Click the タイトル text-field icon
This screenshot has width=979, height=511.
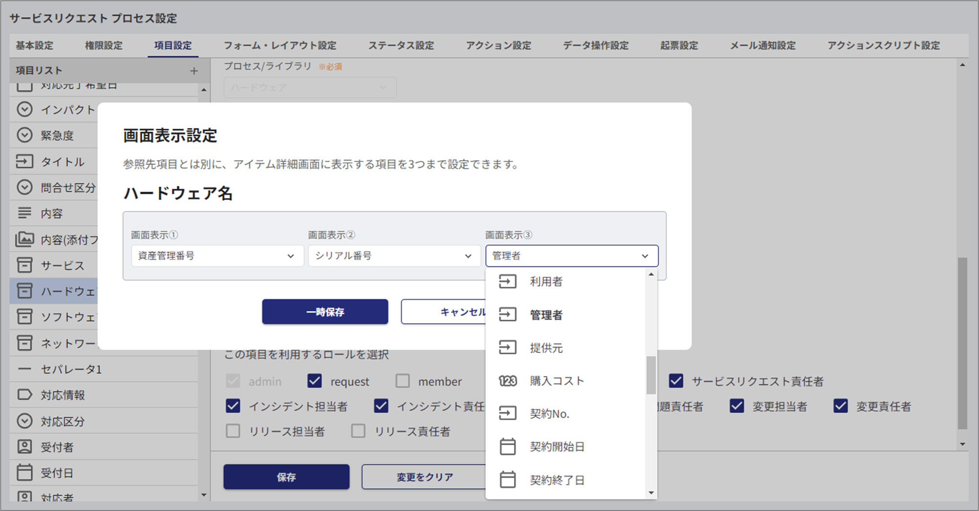[x=24, y=162]
